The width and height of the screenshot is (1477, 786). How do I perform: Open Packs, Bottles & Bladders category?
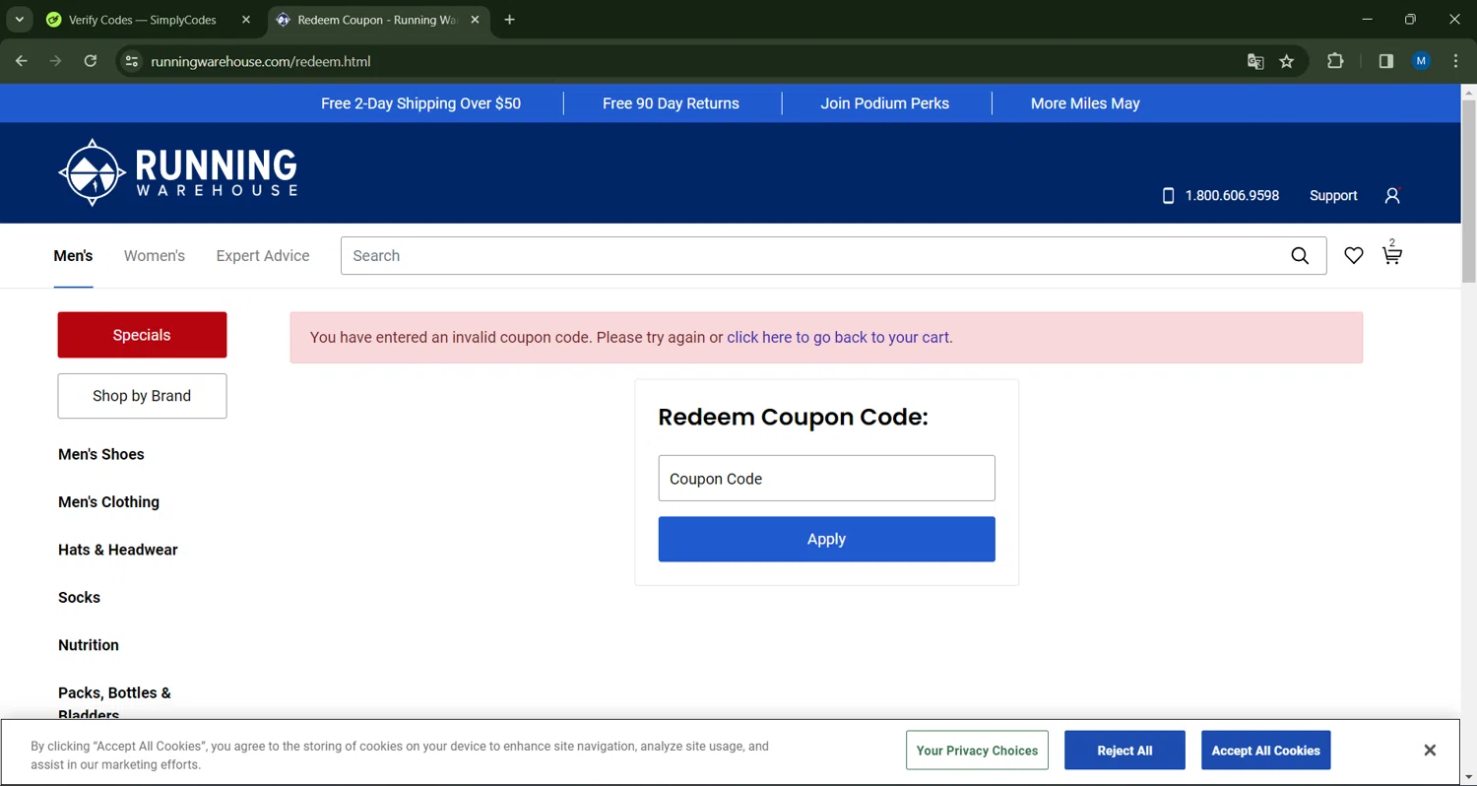pos(114,704)
